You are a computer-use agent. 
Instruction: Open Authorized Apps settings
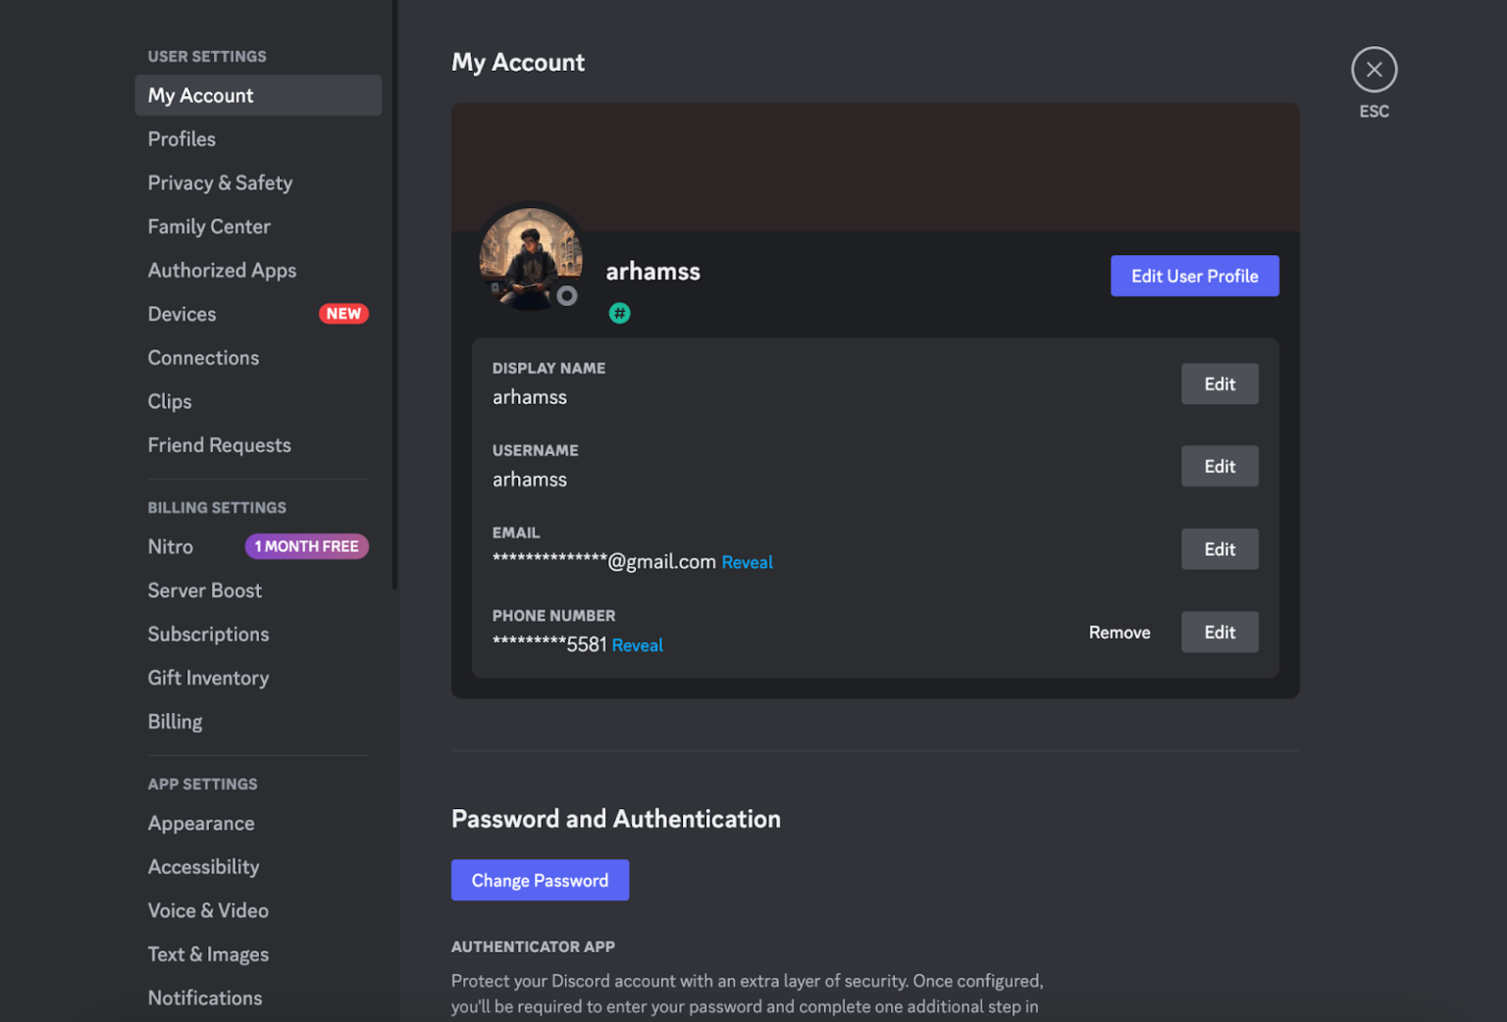pyautogui.click(x=222, y=270)
